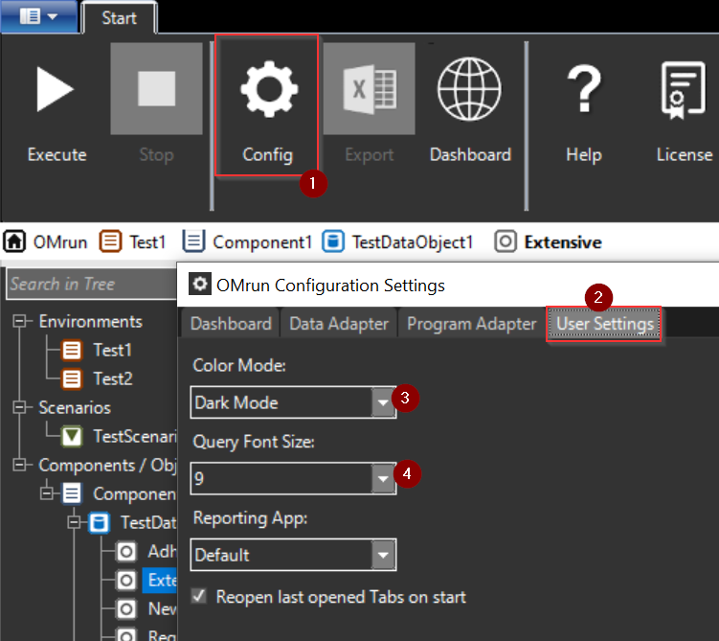Switch to the User Settings tab

coord(604,324)
